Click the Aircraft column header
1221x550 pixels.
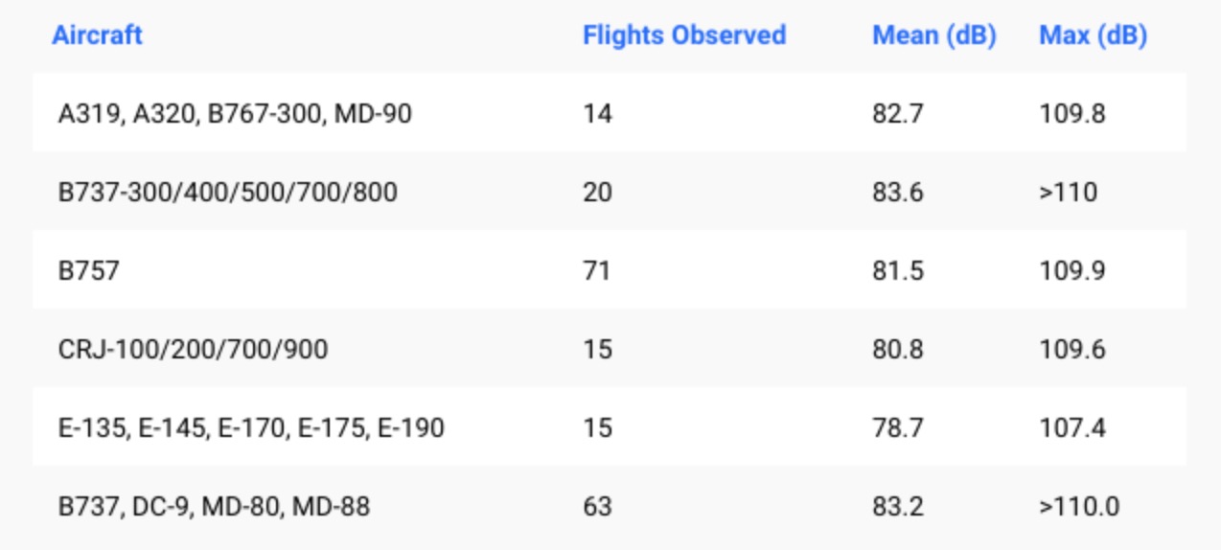tap(97, 35)
